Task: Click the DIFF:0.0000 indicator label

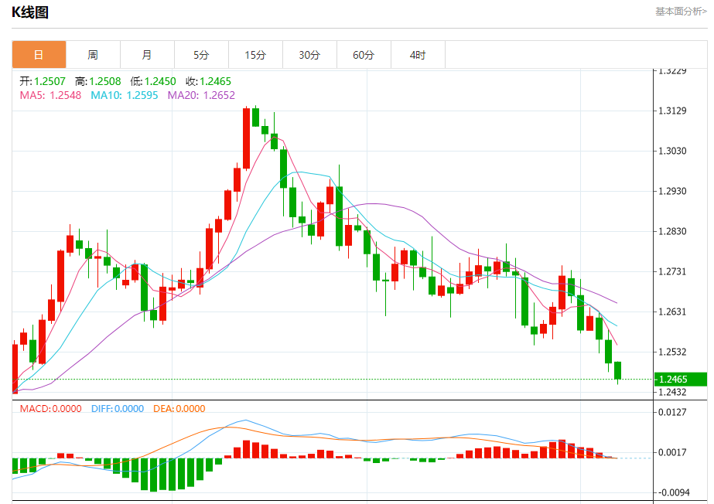Action: tap(118, 408)
